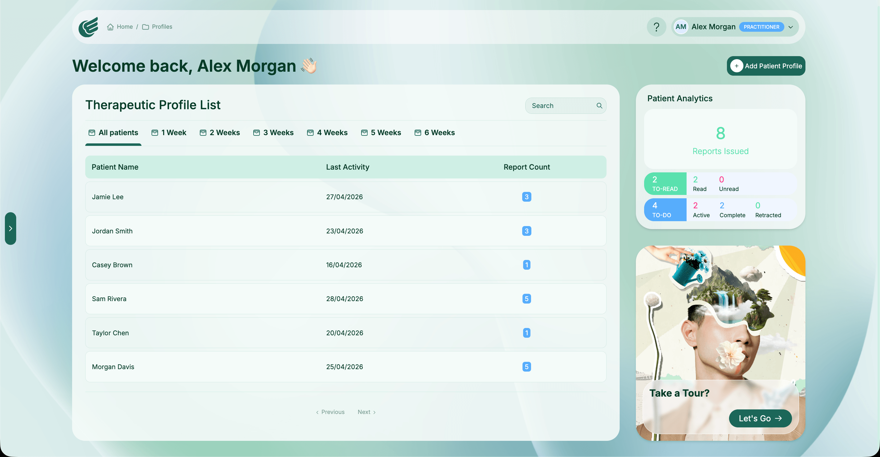Click the Search input field
Screen dimensions: 880x457
566,106
